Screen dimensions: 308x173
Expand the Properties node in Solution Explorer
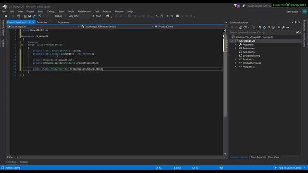(x=235, y=45)
